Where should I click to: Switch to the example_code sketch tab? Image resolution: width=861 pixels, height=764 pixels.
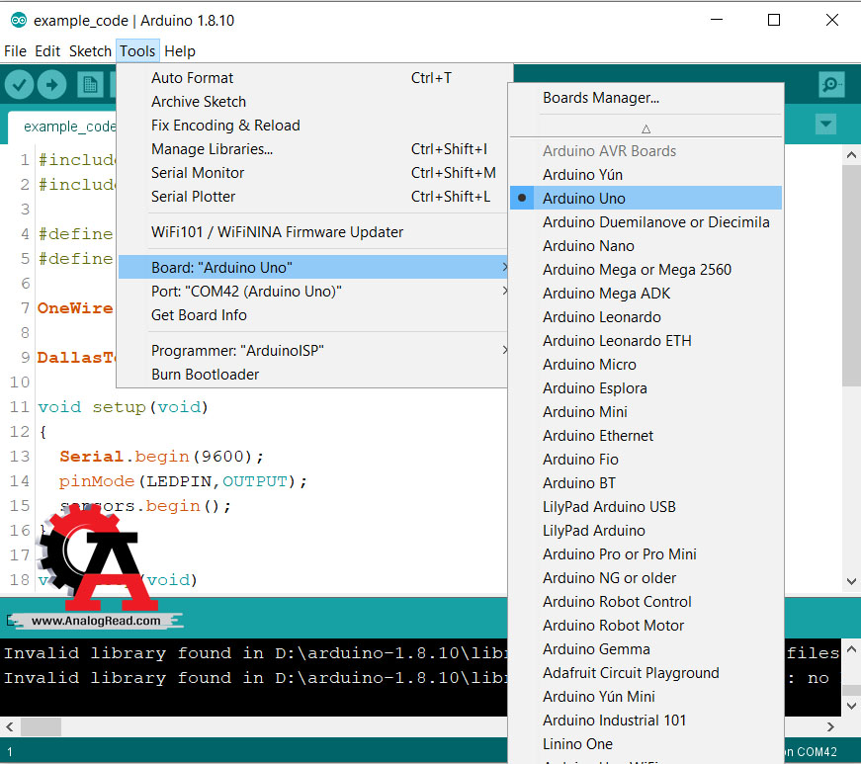pyautogui.click(x=62, y=127)
